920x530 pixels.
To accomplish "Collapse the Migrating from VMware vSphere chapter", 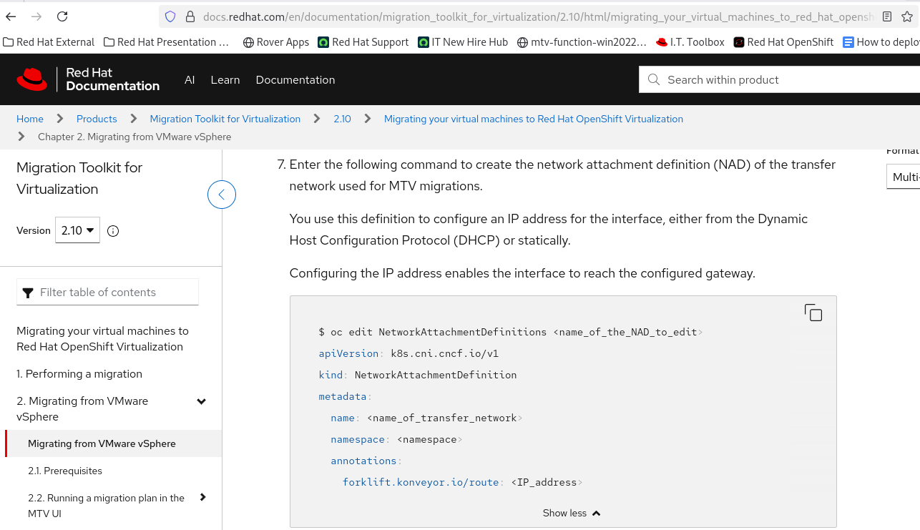I will [x=202, y=402].
